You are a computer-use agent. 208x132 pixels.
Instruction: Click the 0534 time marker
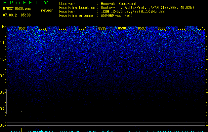coord(82,28)
